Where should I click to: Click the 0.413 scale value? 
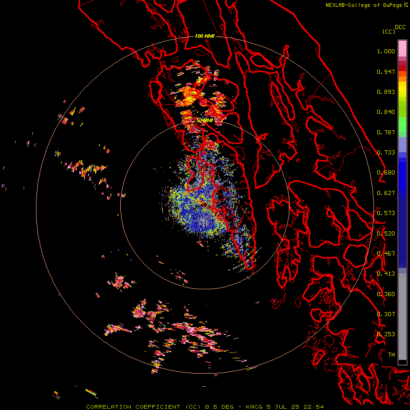[x=386, y=274]
